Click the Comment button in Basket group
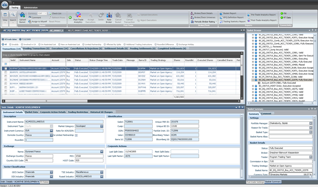The image size is (318, 187). (36, 17)
